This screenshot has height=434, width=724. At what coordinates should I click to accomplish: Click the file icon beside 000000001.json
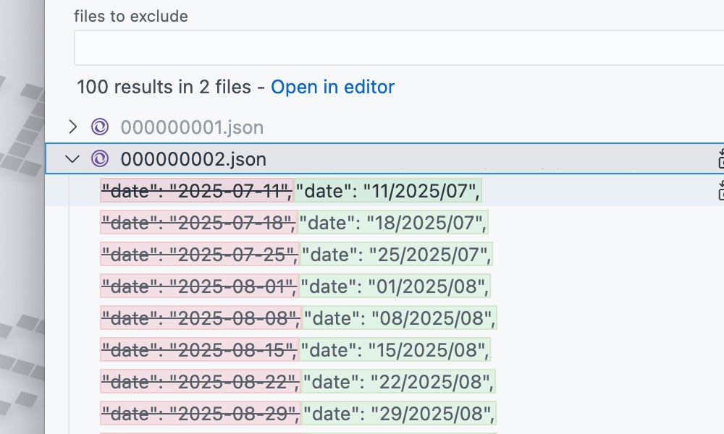[100, 127]
